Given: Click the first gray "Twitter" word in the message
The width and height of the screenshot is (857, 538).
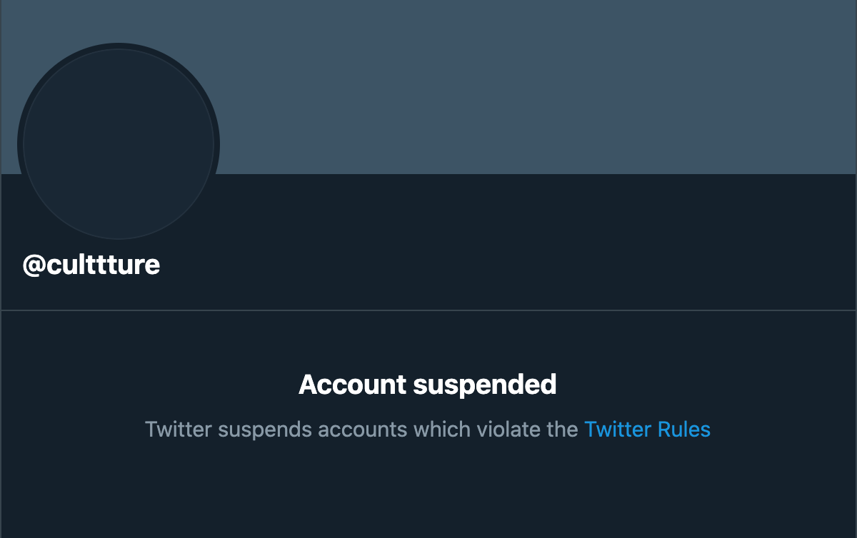Looking at the screenshot, I should point(179,430).
